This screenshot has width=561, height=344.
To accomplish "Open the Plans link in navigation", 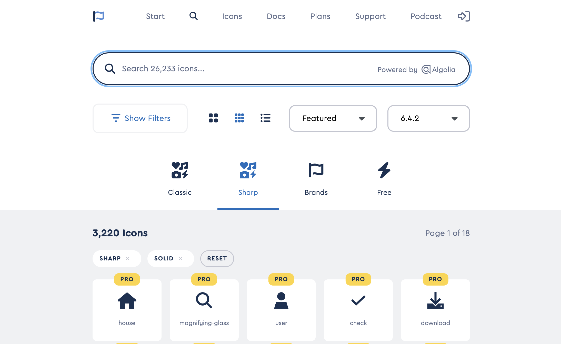I will [x=320, y=16].
